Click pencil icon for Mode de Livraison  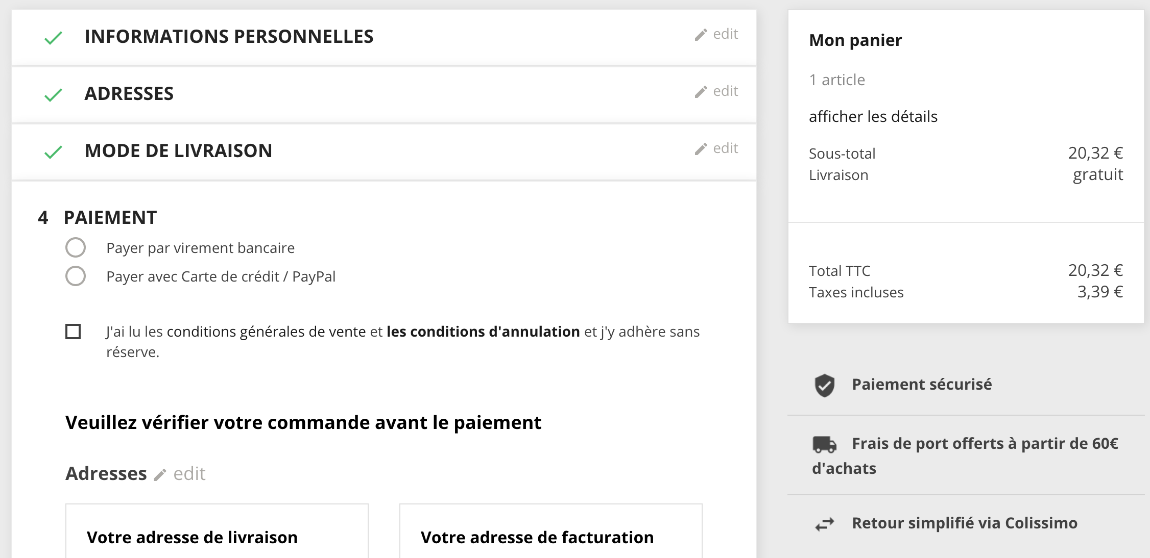pyautogui.click(x=701, y=149)
